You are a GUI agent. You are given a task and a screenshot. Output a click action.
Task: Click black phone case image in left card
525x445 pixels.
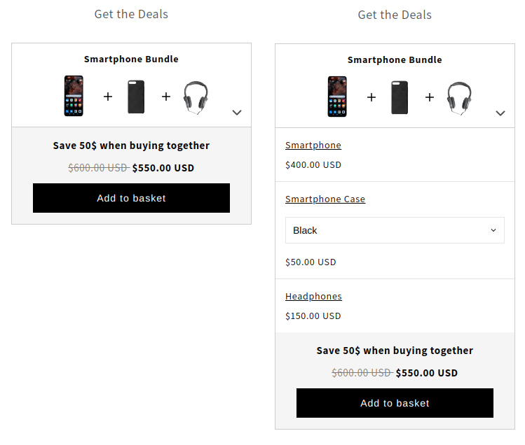(136, 97)
